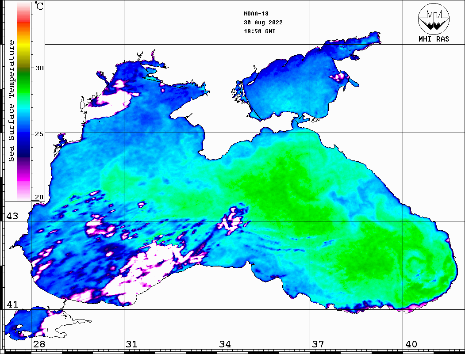
Task: Click the "Sea Surface Temperature" vertical label
Action: click(x=11, y=101)
